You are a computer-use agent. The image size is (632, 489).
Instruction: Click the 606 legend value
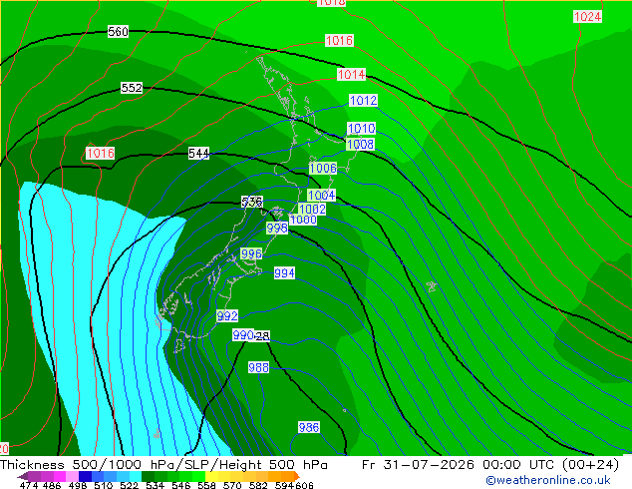pos(304,485)
